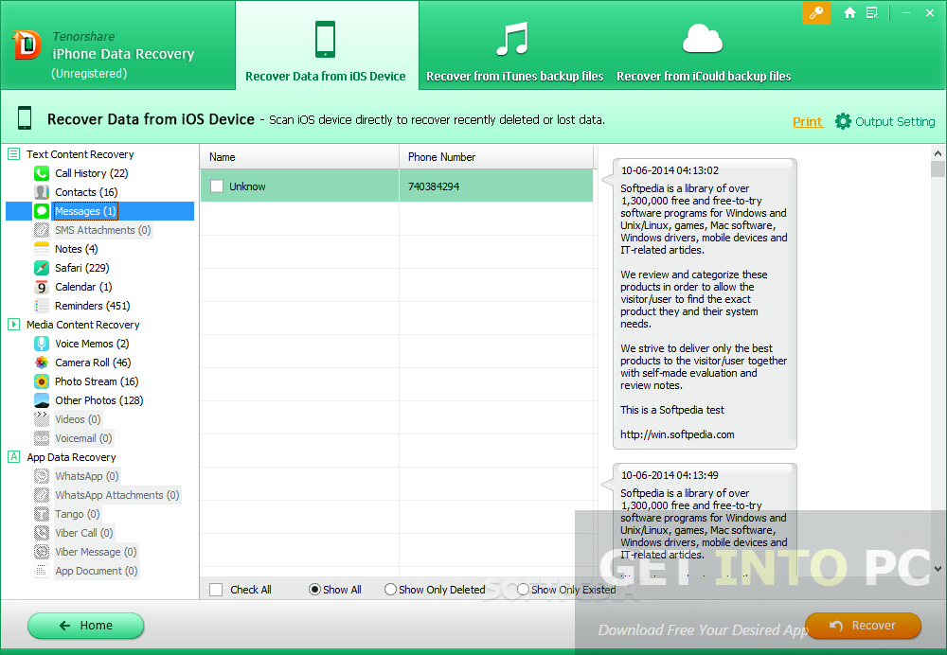Image resolution: width=947 pixels, height=655 pixels.
Task: Enable the Check All checkbox
Action: (216, 590)
